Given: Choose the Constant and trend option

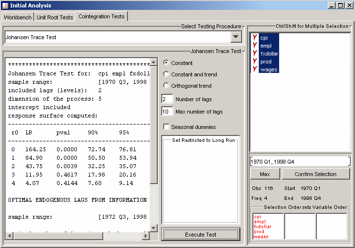Looking at the screenshot, I should (166, 74).
